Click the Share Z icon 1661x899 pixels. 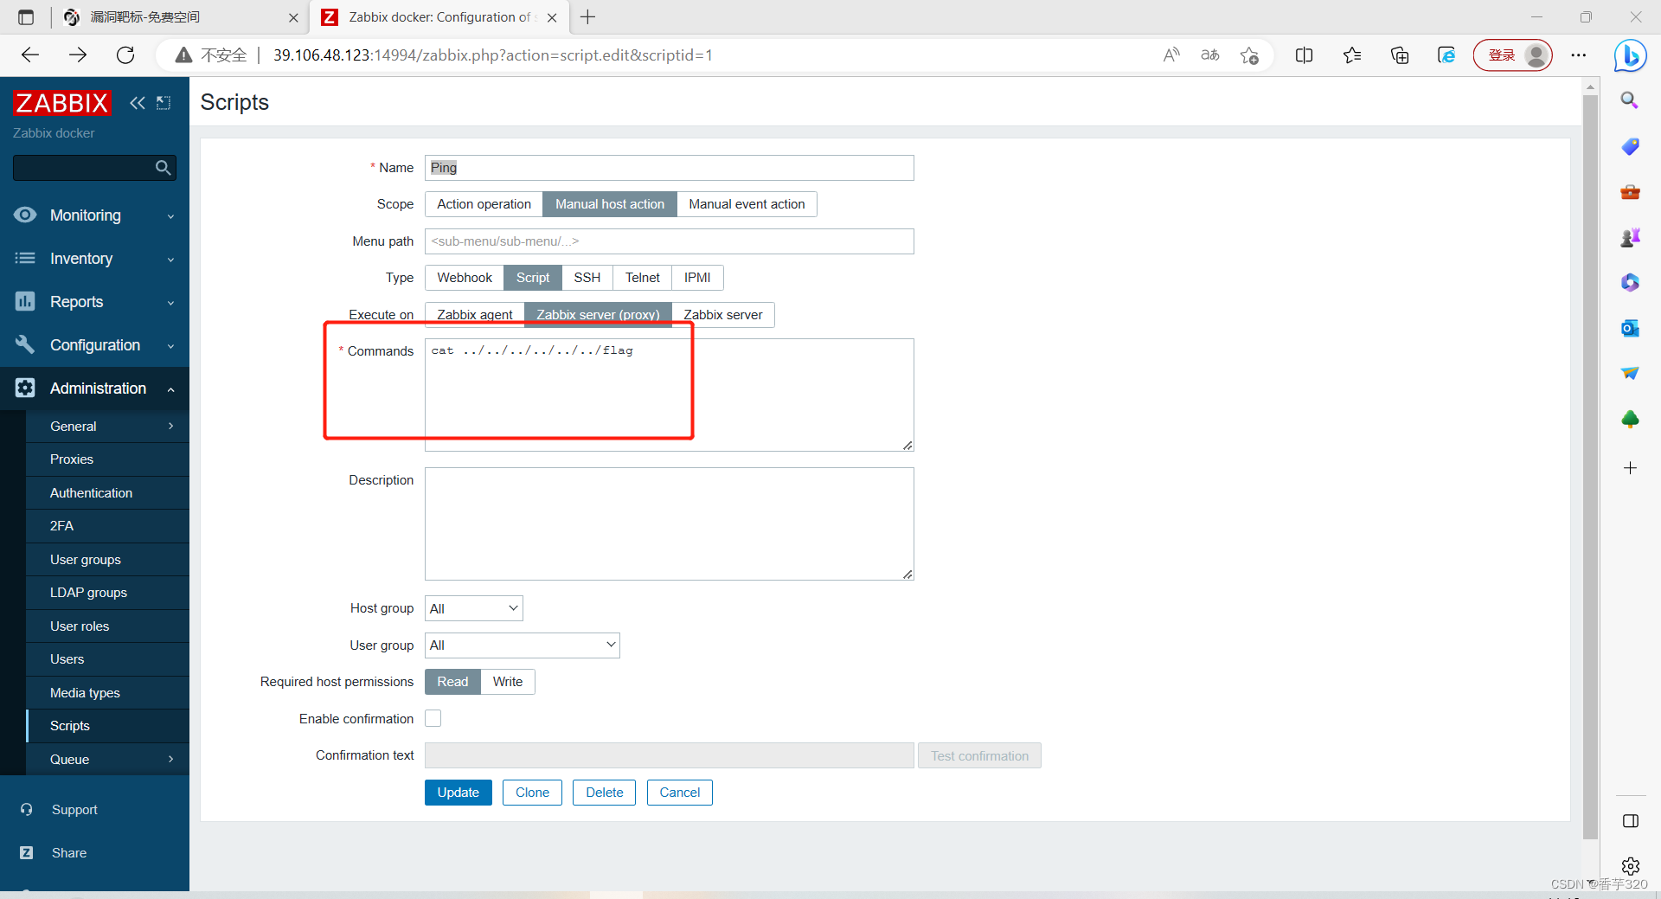tap(27, 853)
